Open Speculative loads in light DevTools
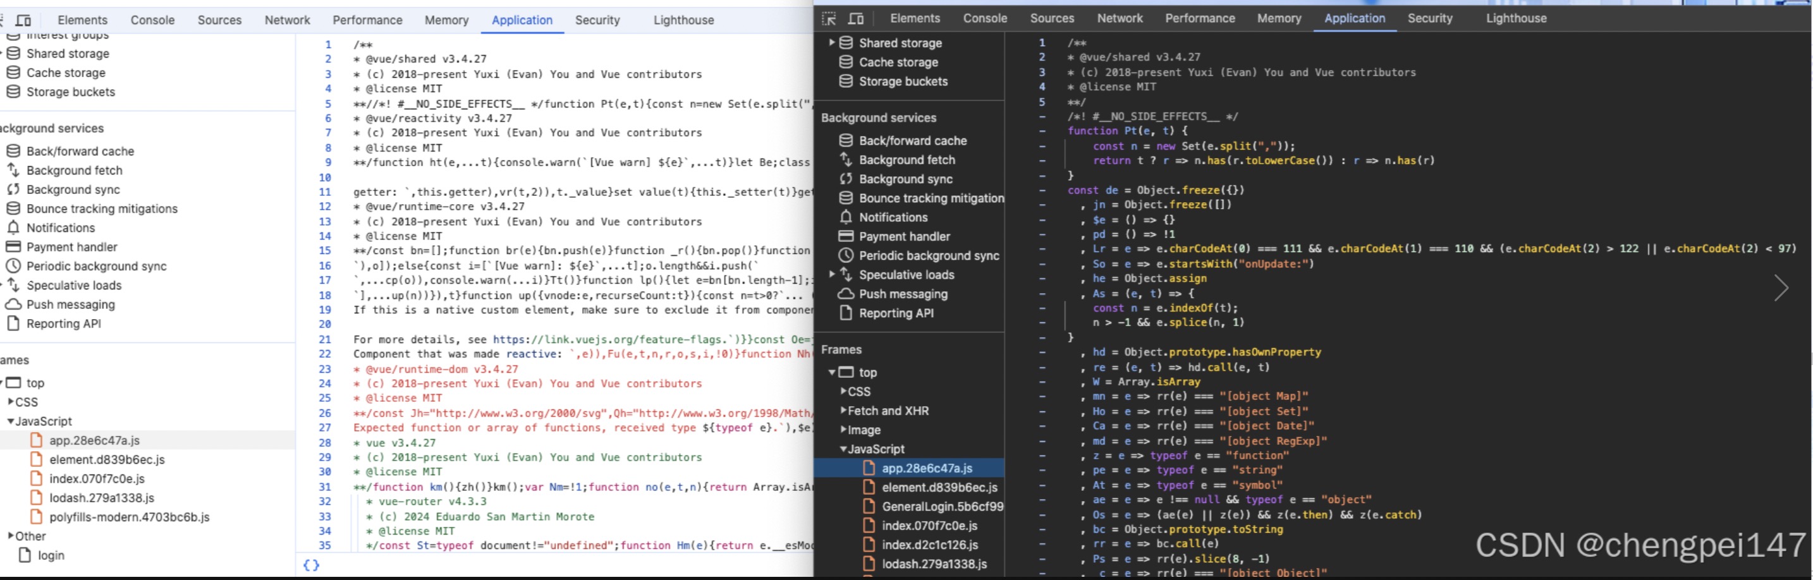 click(x=74, y=286)
